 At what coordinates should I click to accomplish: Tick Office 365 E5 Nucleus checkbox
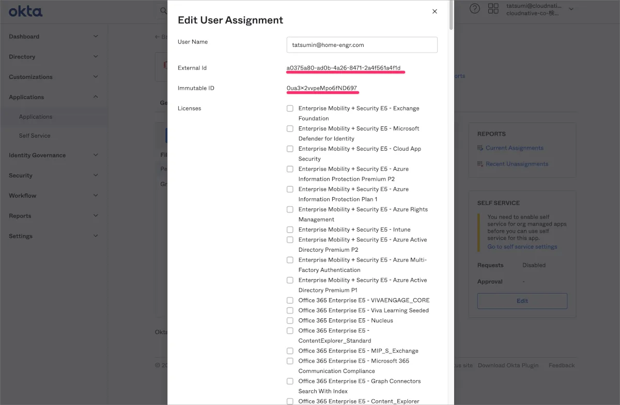click(x=290, y=320)
